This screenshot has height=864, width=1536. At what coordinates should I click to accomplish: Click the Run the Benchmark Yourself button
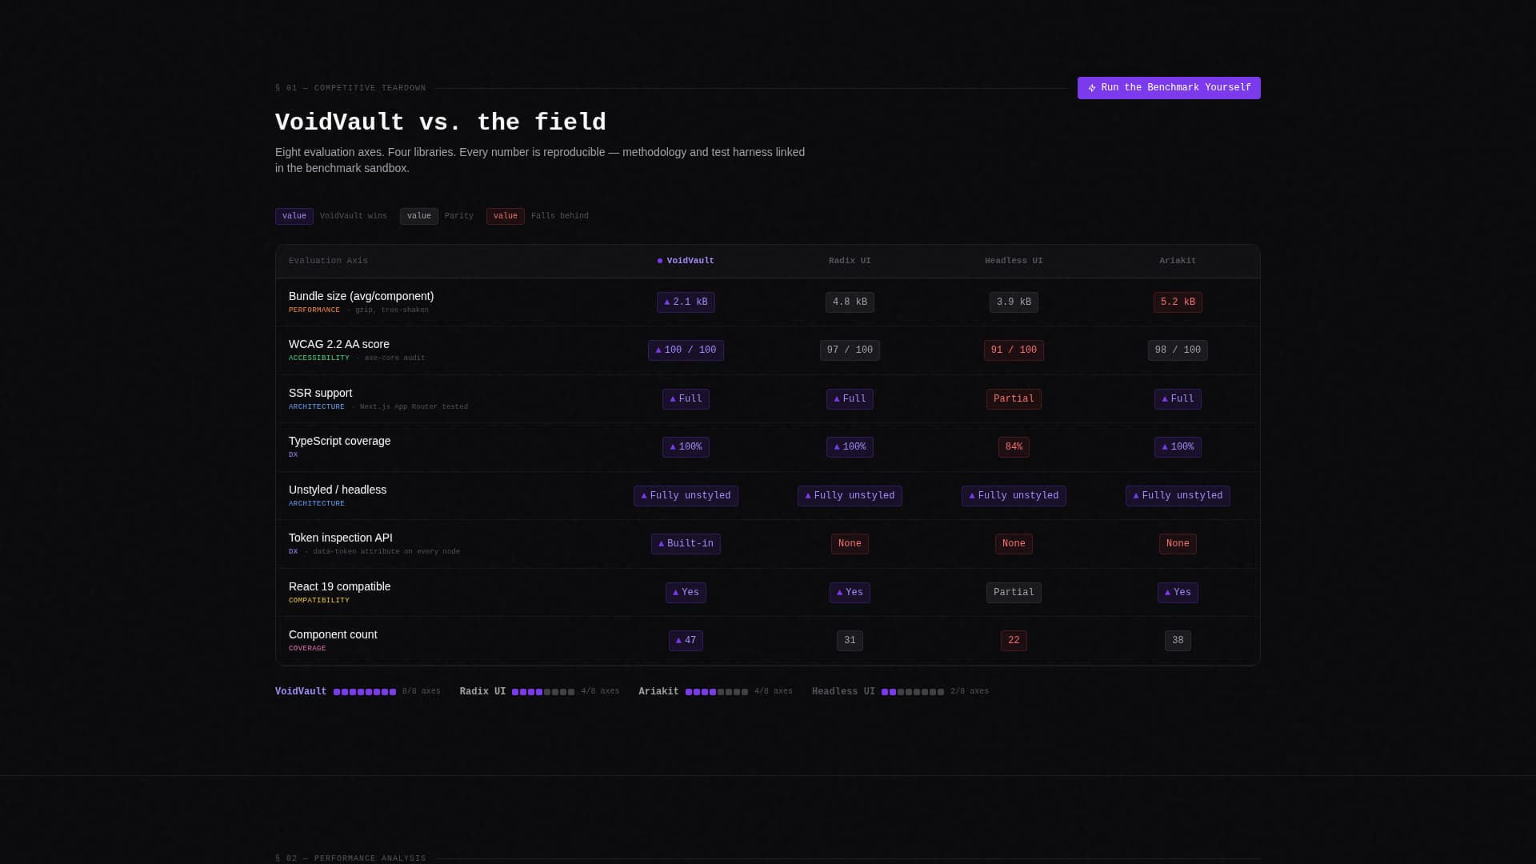coord(1169,88)
